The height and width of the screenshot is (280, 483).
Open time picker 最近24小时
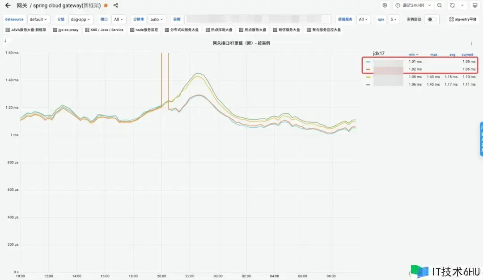click(413, 5)
